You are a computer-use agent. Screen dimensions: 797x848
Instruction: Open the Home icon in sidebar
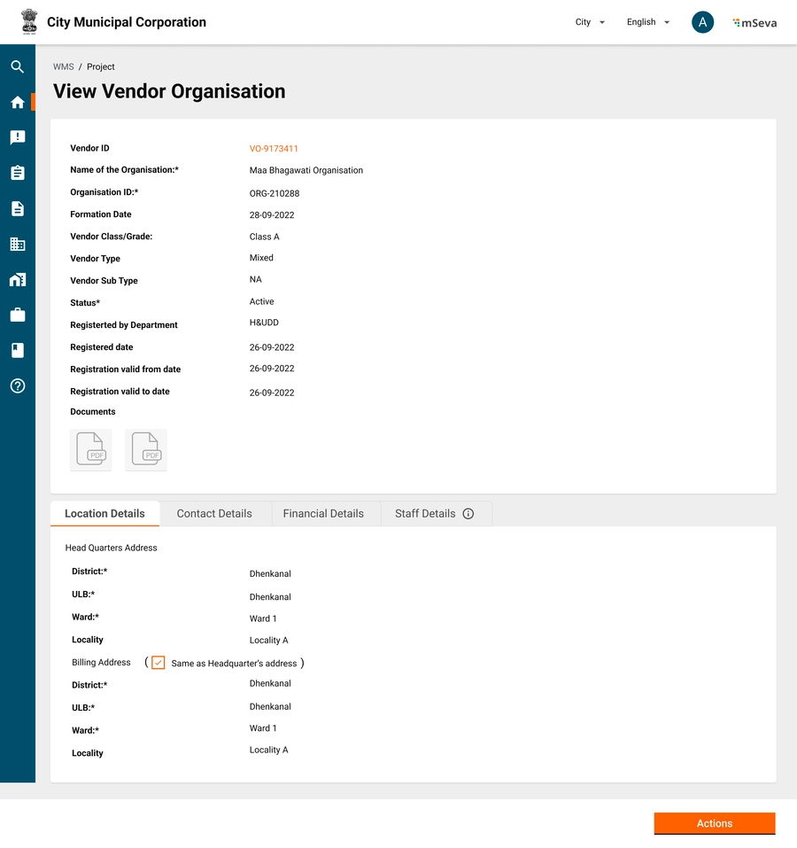coord(17,102)
